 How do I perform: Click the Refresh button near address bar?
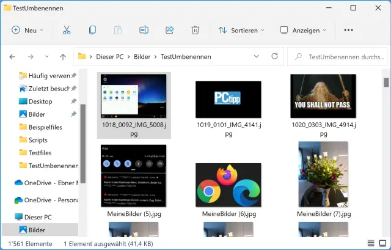point(274,57)
